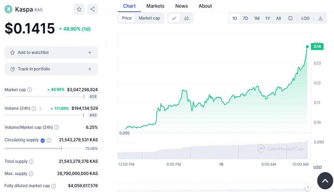This screenshot has width=334, height=192.
Task: Click the plus icon on Track in portfolio
Action: [x=90, y=69]
